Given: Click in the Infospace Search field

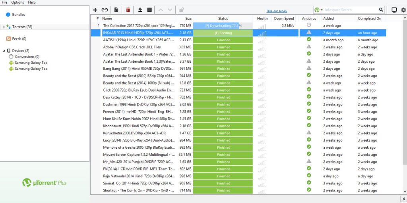Looking at the screenshot, I should point(351,10).
